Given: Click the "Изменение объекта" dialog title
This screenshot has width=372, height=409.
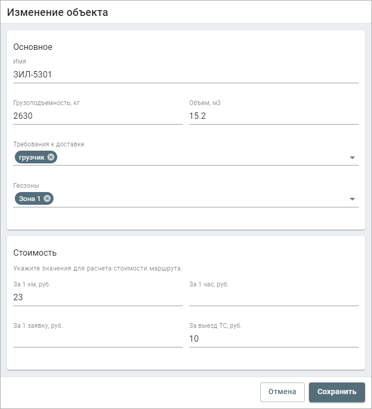Looking at the screenshot, I should click(57, 13).
